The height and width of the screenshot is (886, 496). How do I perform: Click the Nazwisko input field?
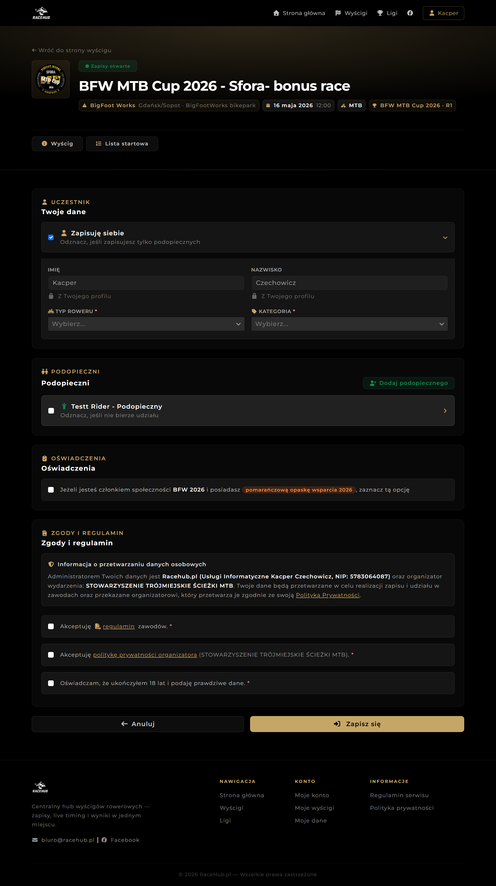tap(350, 283)
